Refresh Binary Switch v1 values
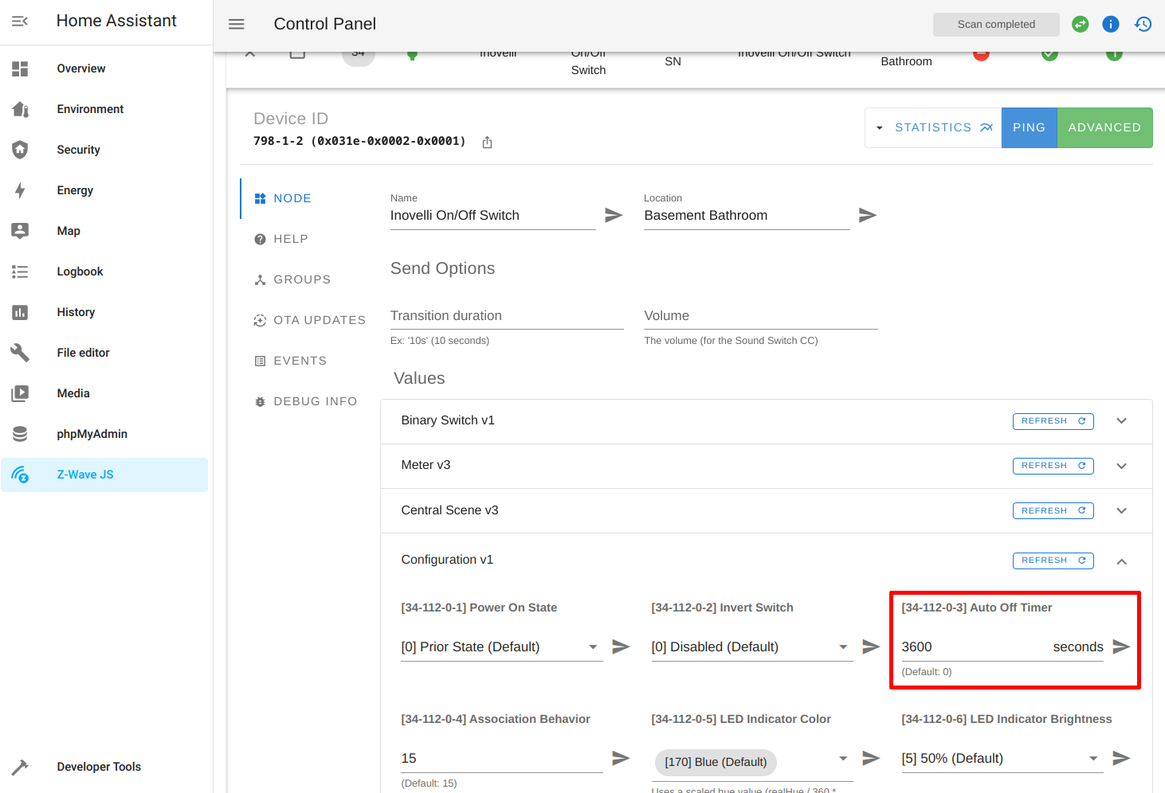The width and height of the screenshot is (1165, 793). pyautogui.click(x=1053, y=421)
